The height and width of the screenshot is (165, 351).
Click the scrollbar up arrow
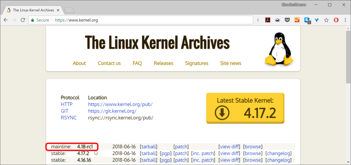348,28
